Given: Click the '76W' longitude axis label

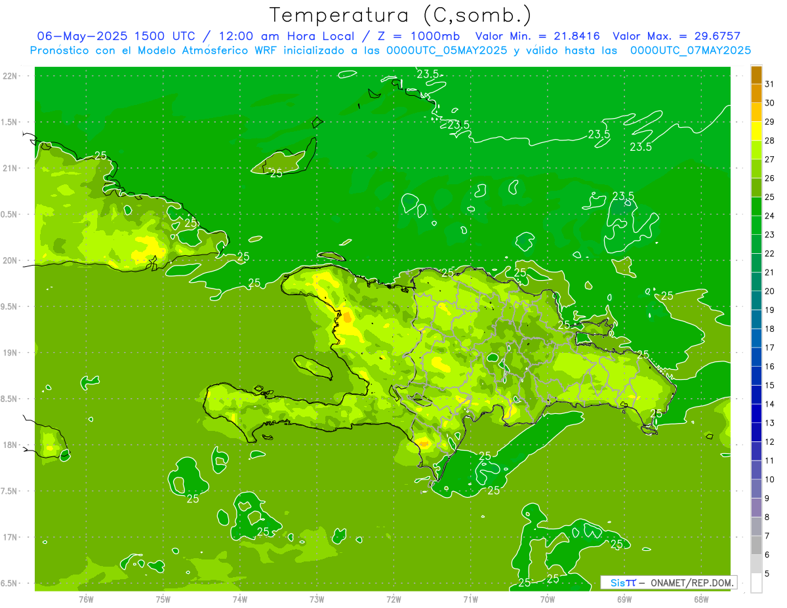Looking at the screenshot, I should pos(86,599).
